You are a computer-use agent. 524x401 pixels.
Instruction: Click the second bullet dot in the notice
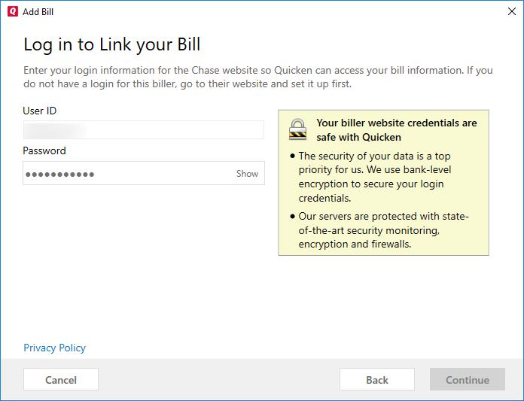click(292, 217)
